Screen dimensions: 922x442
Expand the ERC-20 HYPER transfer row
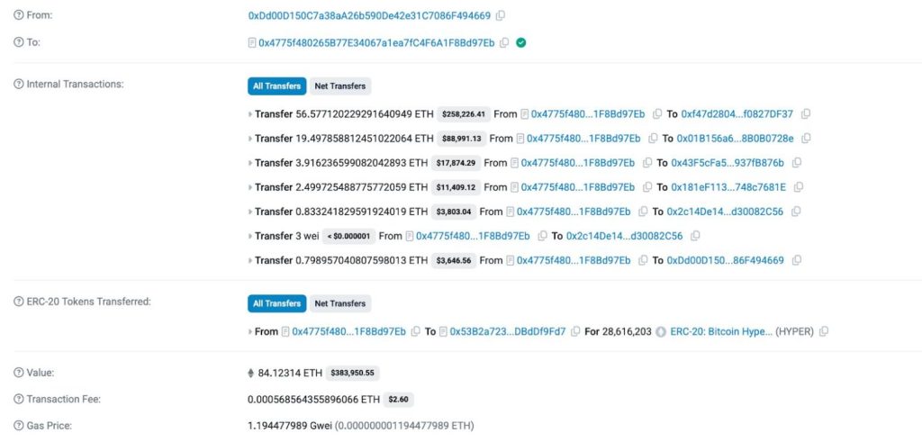(x=250, y=331)
